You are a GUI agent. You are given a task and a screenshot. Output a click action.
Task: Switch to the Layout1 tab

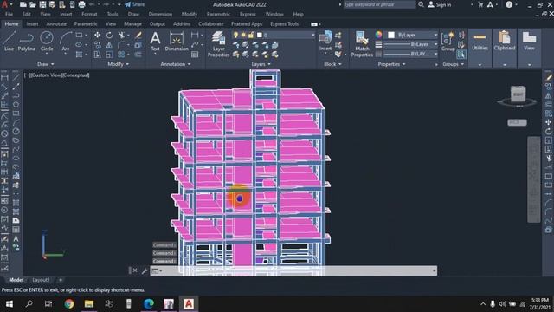point(41,280)
